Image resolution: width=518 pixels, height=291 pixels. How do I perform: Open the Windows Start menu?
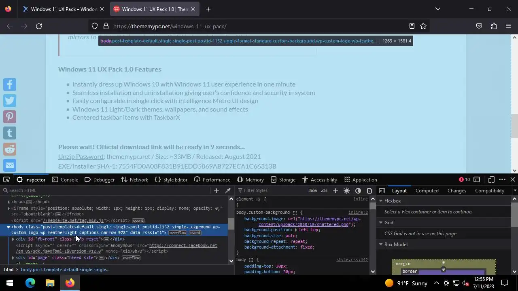pos(10,283)
